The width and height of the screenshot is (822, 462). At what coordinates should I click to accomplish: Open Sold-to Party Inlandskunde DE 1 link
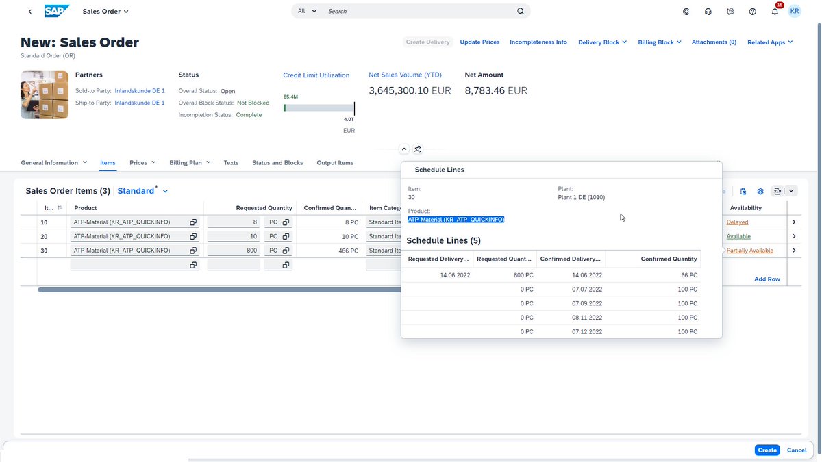click(x=140, y=90)
